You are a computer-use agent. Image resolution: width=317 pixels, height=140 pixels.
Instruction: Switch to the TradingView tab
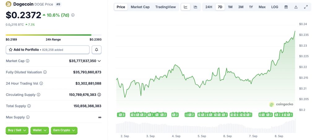pyautogui.click(x=165, y=7)
